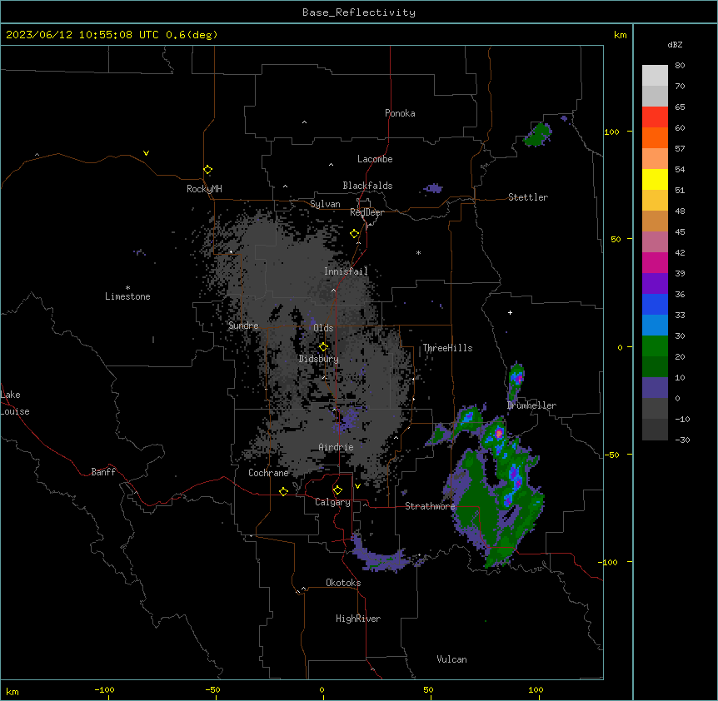Click the Lake Louise label
The image size is (718, 701).
click(15, 403)
